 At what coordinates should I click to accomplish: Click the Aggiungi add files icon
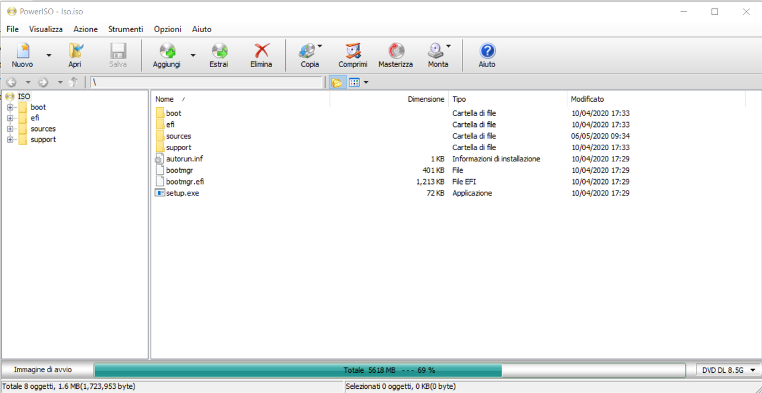(167, 51)
